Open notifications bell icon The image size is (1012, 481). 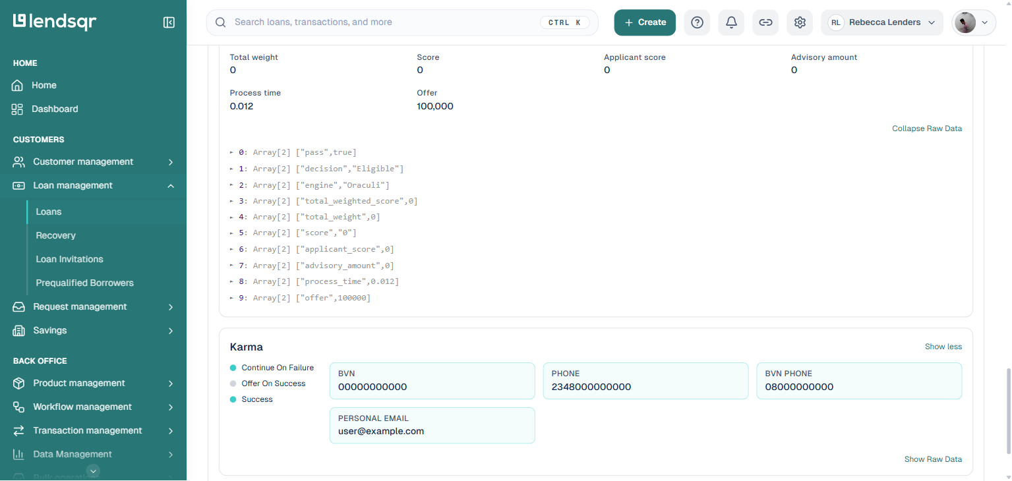pyautogui.click(x=731, y=22)
